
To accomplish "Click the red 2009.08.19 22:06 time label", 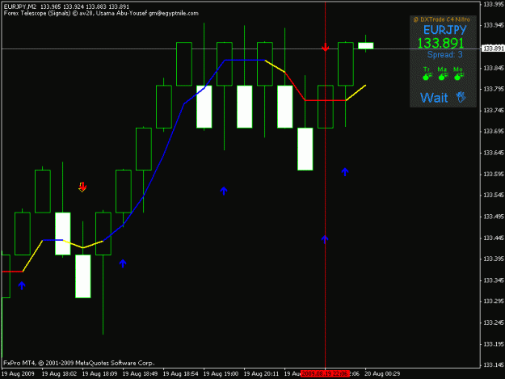I will pyautogui.click(x=325, y=373).
